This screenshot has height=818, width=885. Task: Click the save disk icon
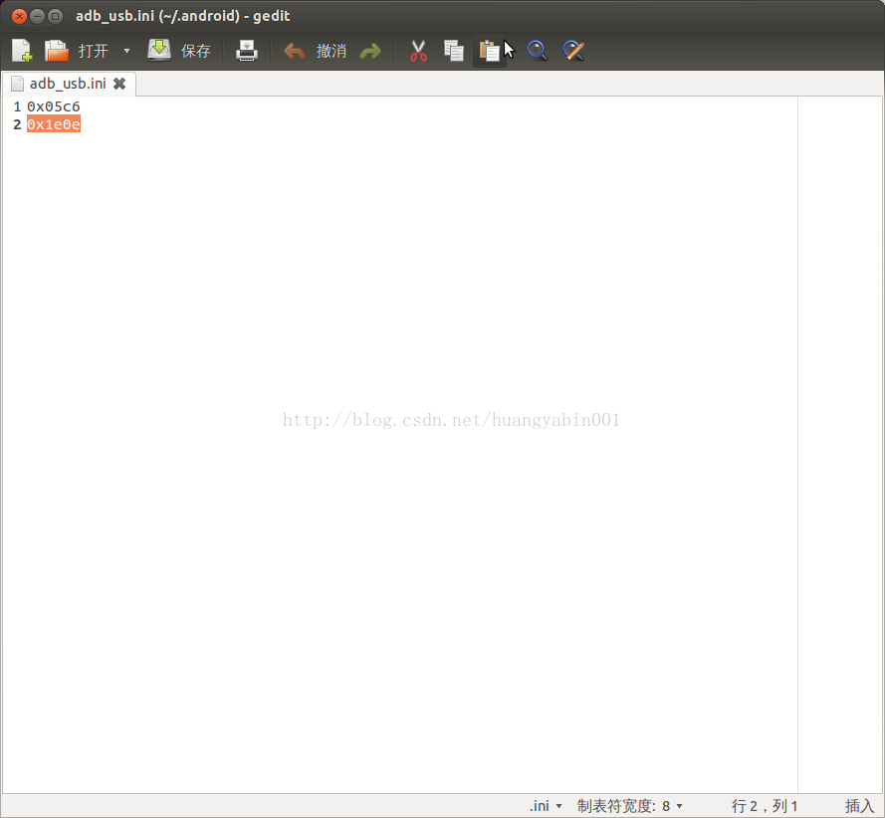[x=159, y=50]
